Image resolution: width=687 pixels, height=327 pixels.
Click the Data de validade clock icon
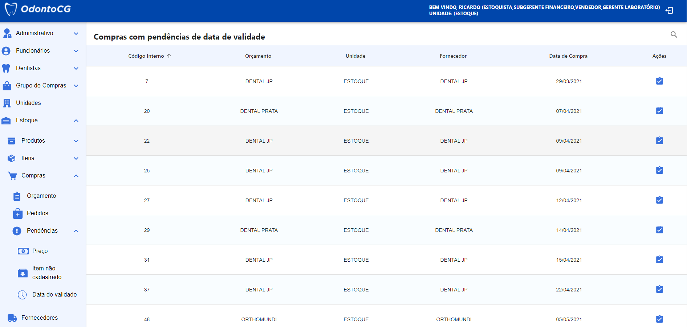point(22,295)
